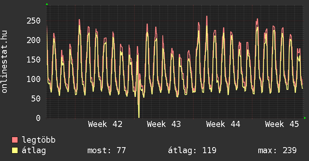Click the onlinestat.hu vertical axis title
Screen dimensions: 309x161
(5, 62)
